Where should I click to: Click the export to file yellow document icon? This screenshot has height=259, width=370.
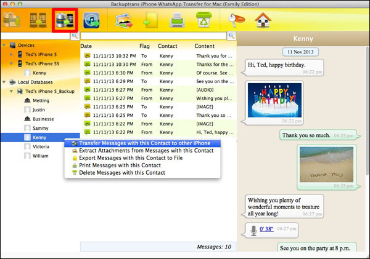(151, 20)
